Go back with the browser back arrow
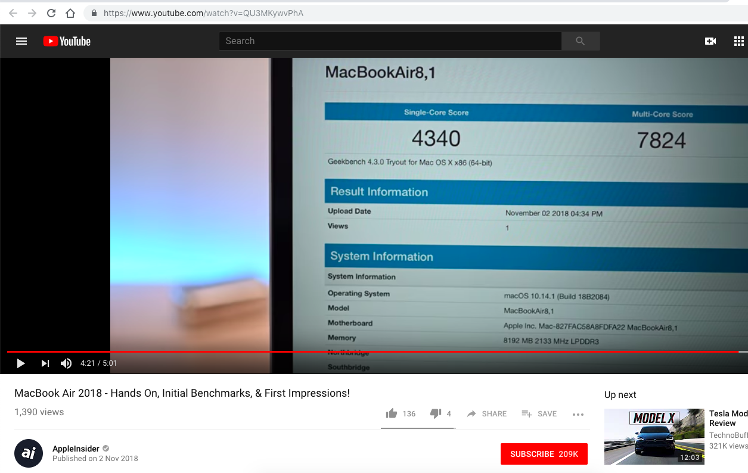This screenshot has width=748, height=473. [13, 13]
